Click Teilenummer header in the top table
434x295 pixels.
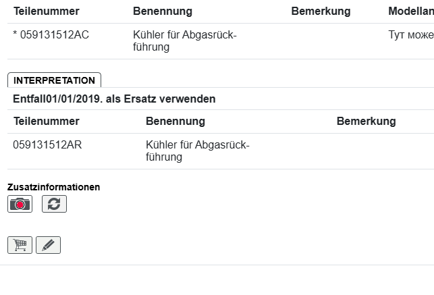coord(47,11)
